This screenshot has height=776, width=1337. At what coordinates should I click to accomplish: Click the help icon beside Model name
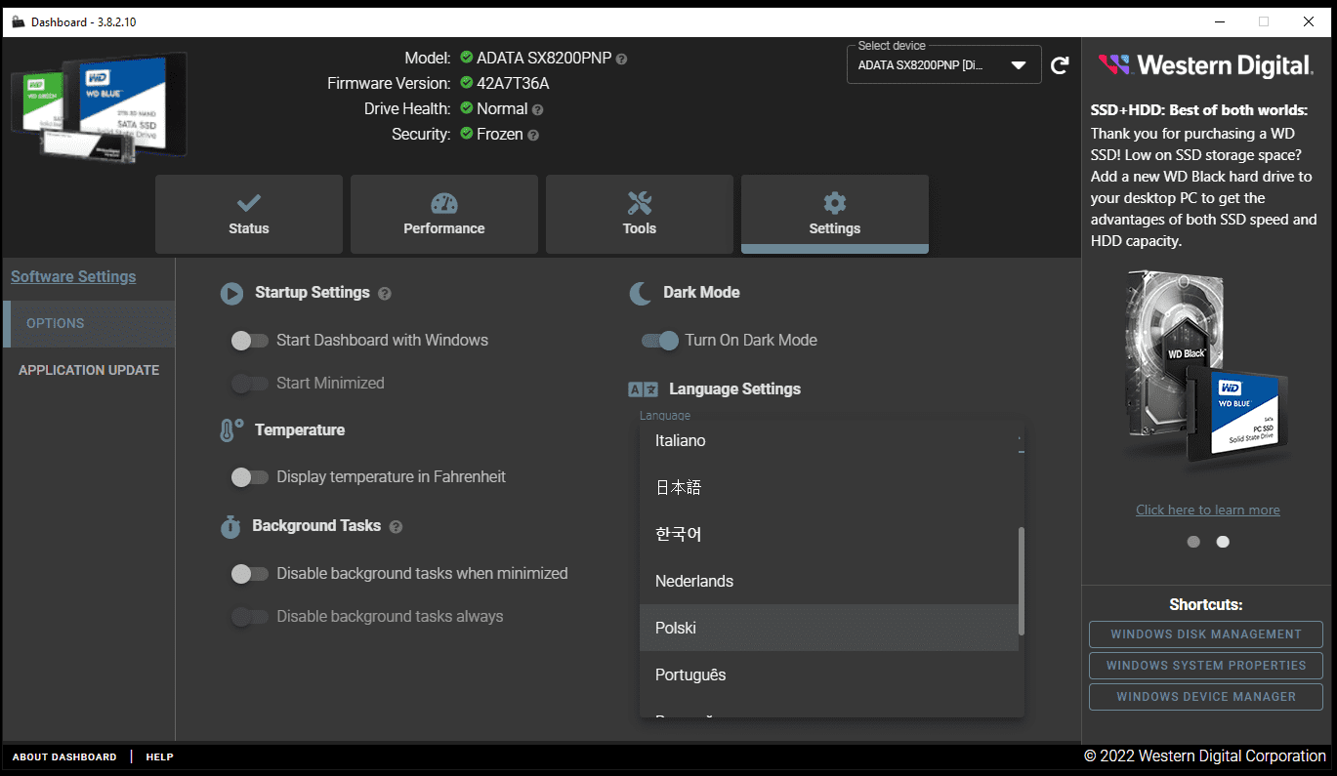click(622, 59)
